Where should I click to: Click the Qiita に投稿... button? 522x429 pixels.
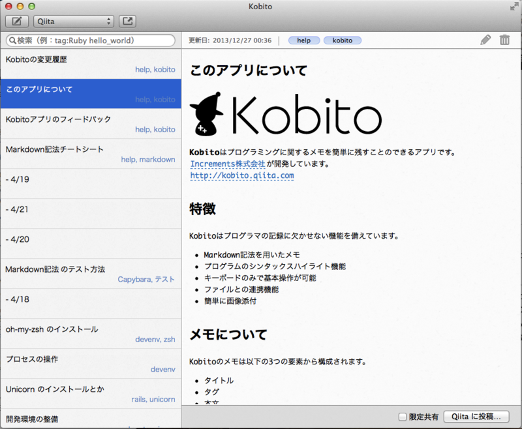pos(476,417)
